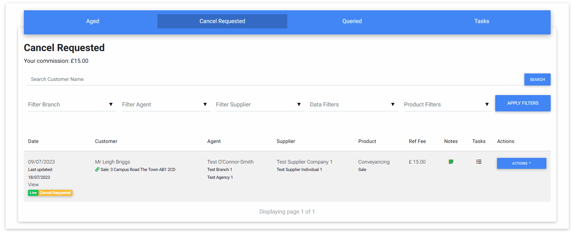Click the View link under the date
The width and height of the screenshot is (572, 232).
[33, 184]
